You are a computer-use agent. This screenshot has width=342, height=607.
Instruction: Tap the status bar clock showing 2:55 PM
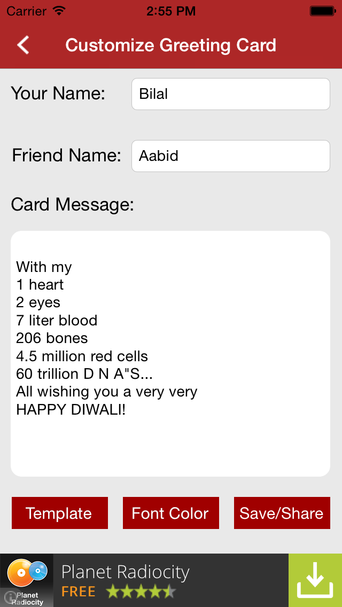tap(171, 10)
